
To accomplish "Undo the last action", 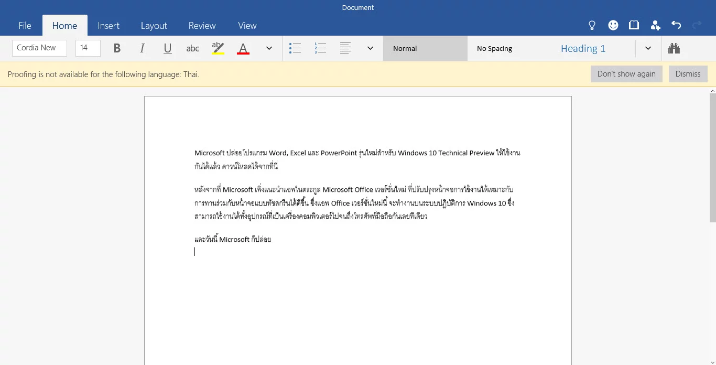I will pos(676,25).
